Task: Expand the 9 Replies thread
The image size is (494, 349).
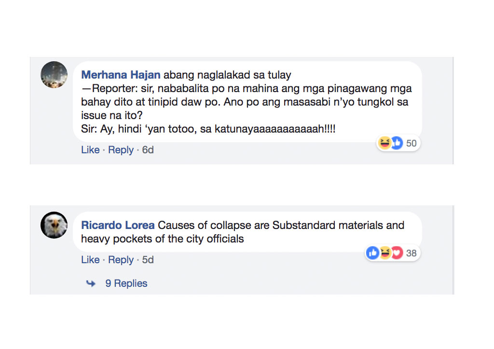Action: (126, 283)
